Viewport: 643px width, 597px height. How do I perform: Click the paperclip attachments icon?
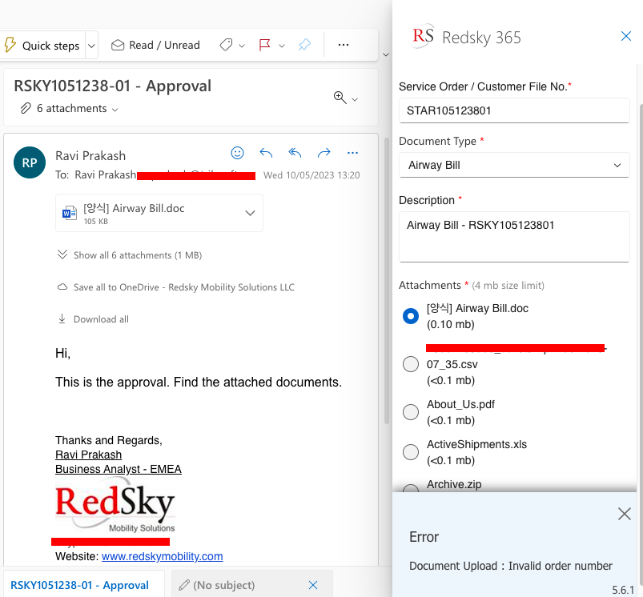tap(26, 108)
